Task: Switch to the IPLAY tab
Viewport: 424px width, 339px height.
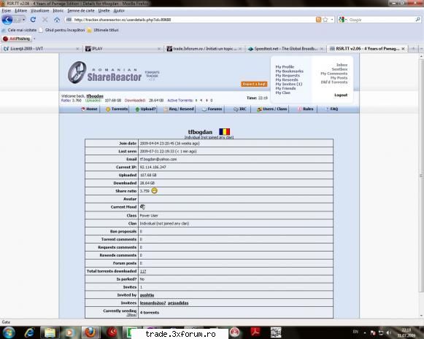Action: [x=123, y=49]
